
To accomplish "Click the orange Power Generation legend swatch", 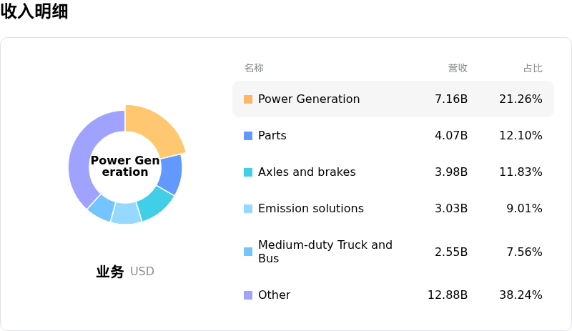I will pyautogui.click(x=248, y=99).
